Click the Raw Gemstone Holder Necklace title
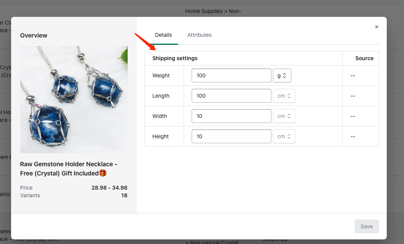 (69, 164)
